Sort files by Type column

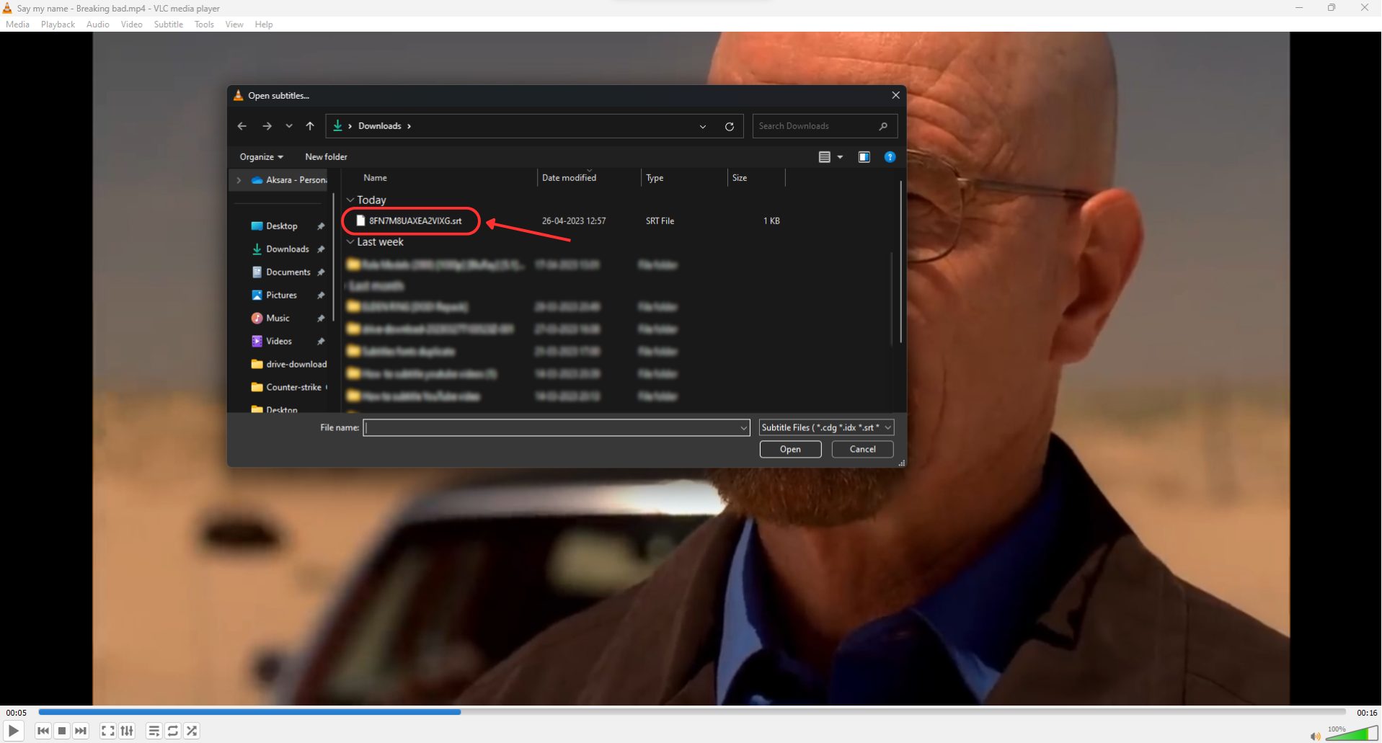(655, 178)
